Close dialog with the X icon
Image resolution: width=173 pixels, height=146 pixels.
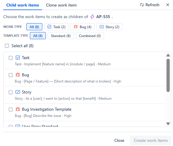tap(168, 5)
